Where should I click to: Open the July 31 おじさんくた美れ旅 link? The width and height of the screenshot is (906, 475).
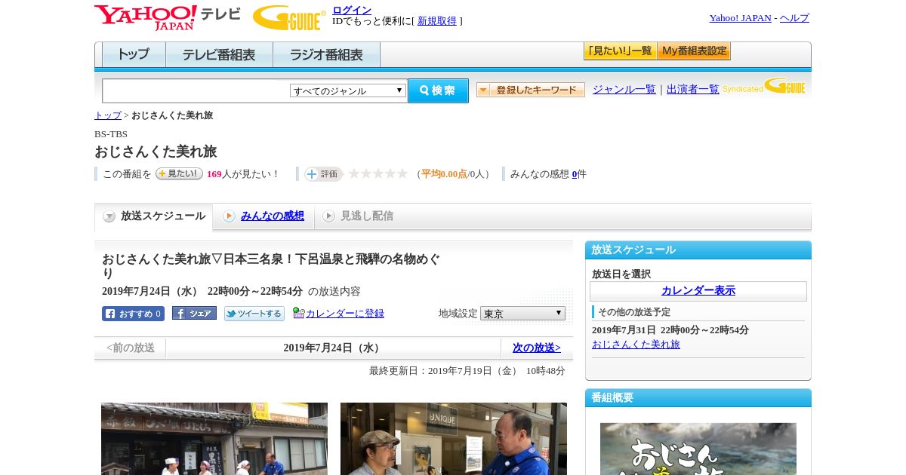pyautogui.click(x=636, y=345)
